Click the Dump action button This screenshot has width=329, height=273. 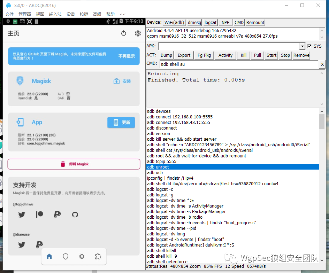166,55
